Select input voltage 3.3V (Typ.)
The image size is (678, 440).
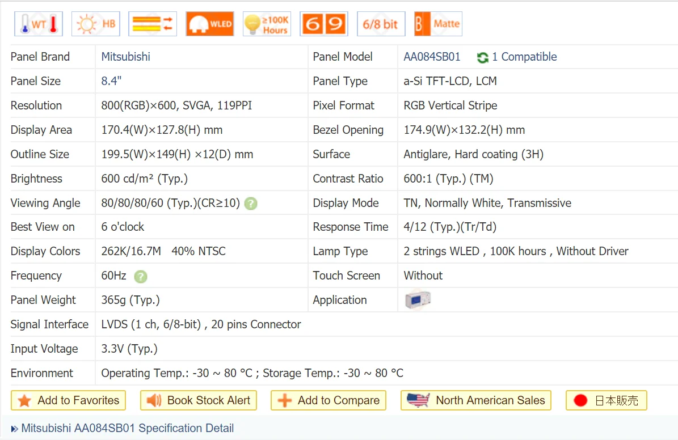tap(129, 348)
